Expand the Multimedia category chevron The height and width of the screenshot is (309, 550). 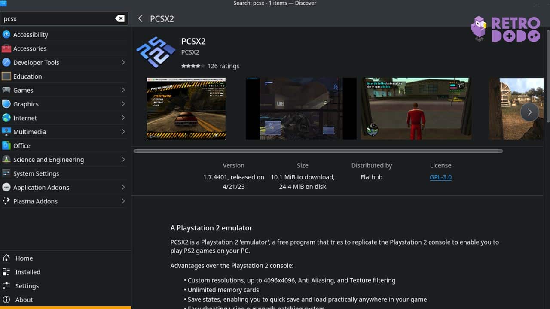coord(123,132)
